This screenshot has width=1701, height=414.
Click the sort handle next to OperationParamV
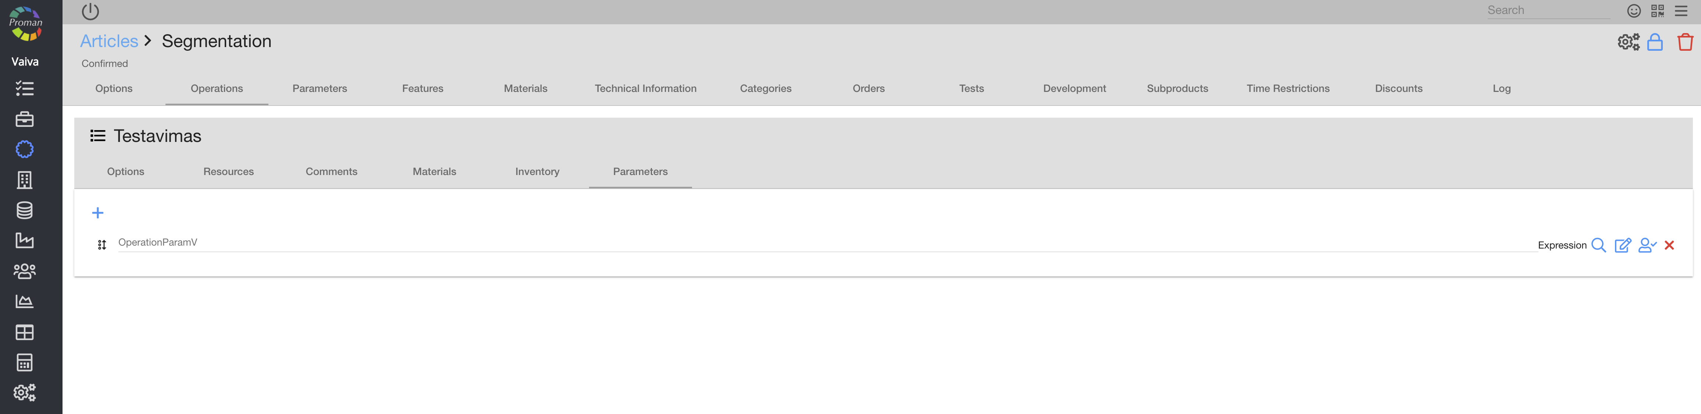pyautogui.click(x=102, y=245)
